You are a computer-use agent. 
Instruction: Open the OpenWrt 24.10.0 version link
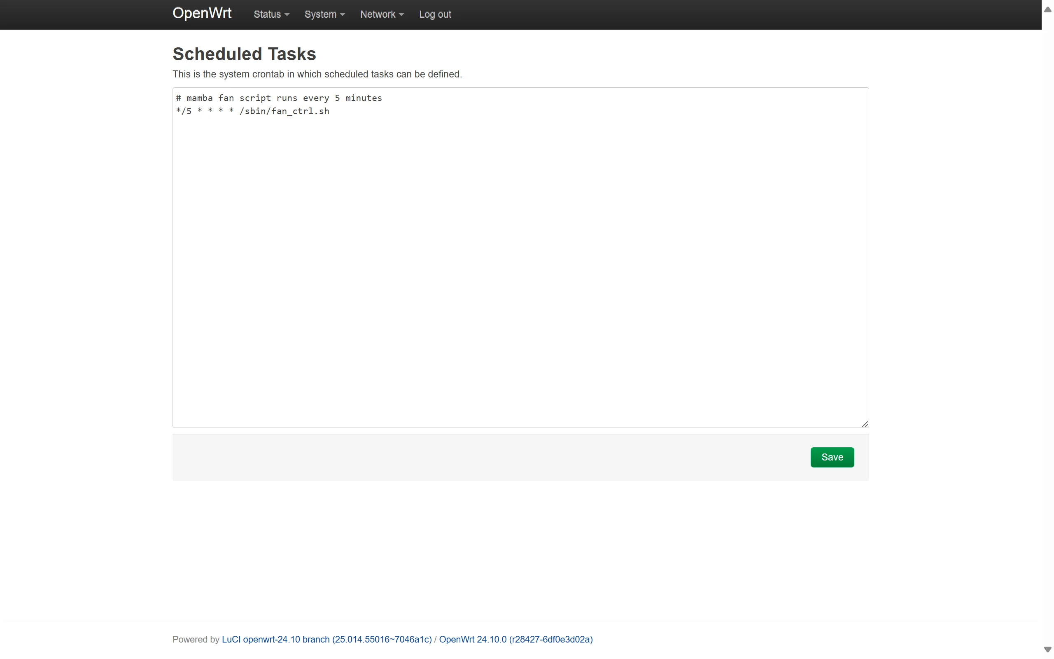(515, 639)
